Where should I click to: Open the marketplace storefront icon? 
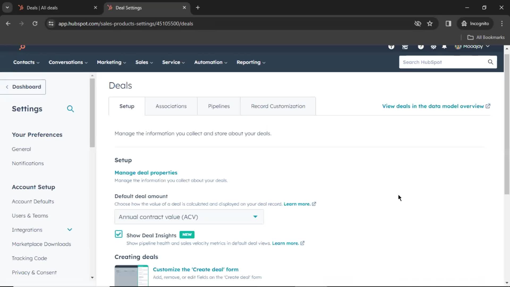pyautogui.click(x=405, y=47)
